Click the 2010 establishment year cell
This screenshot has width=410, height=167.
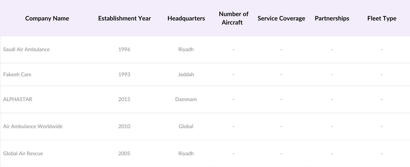[x=124, y=126]
